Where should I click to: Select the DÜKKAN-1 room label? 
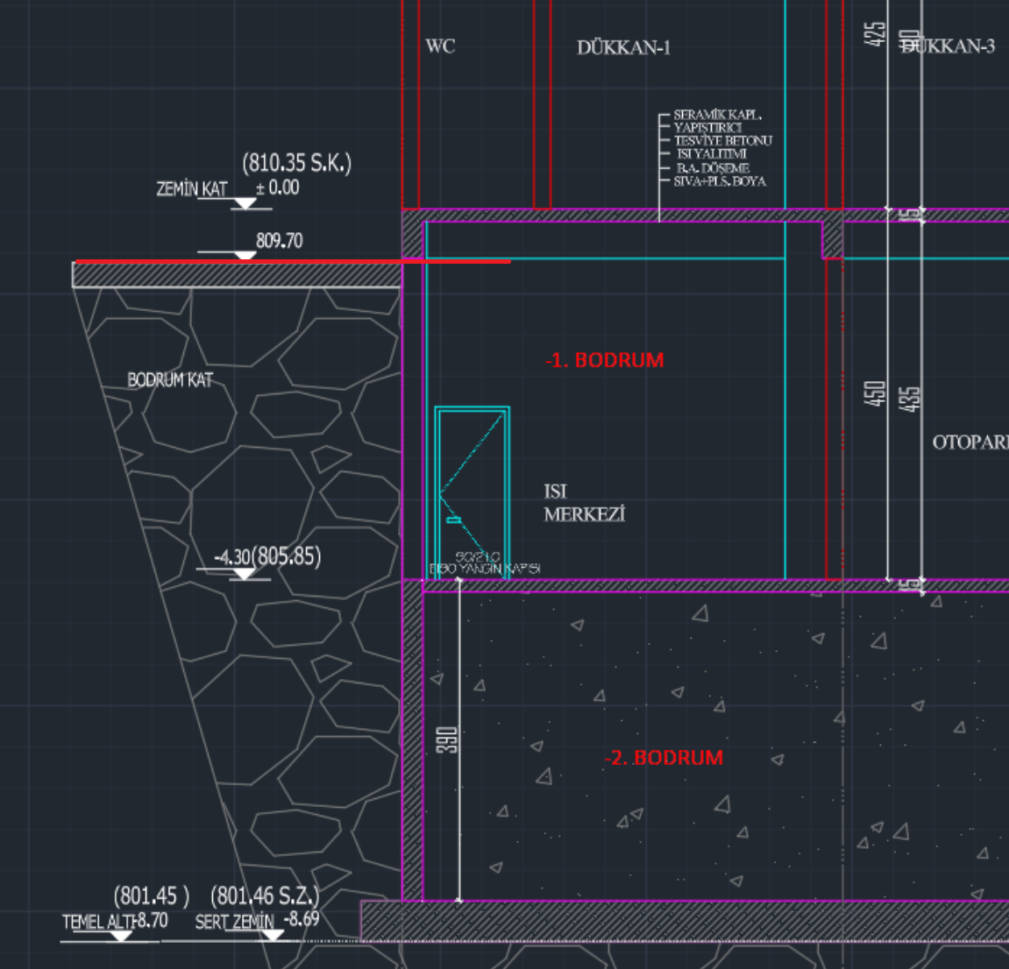coord(623,47)
